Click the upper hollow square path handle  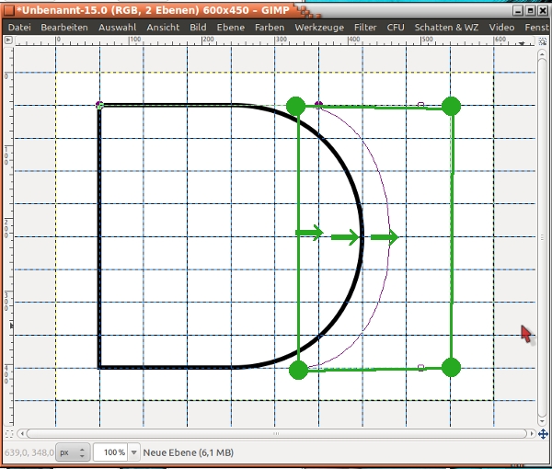[x=420, y=105]
